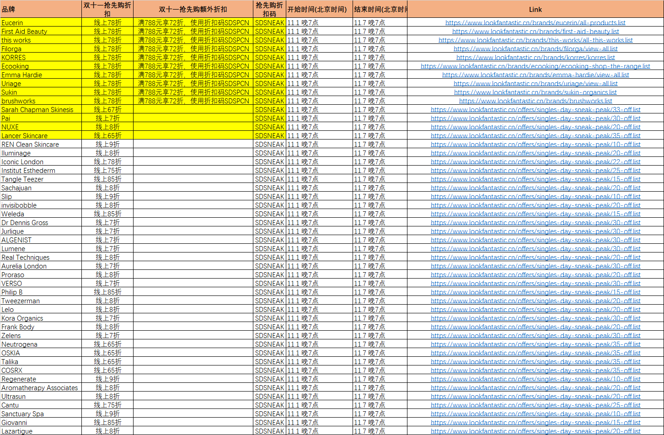Viewport: 664px width, 435px height.
Task: Select the KORRES brand cell
Action: point(41,57)
